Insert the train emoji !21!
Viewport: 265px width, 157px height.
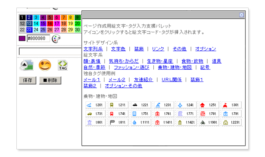pyautogui.click(x=118, y=105)
